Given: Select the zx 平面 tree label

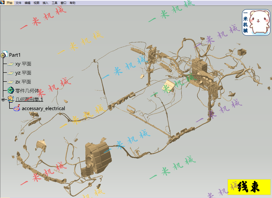Looking at the screenshot, I should click(23, 82).
